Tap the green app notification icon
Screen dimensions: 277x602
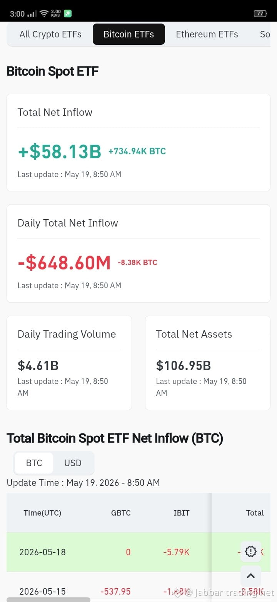tap(68, 14)
